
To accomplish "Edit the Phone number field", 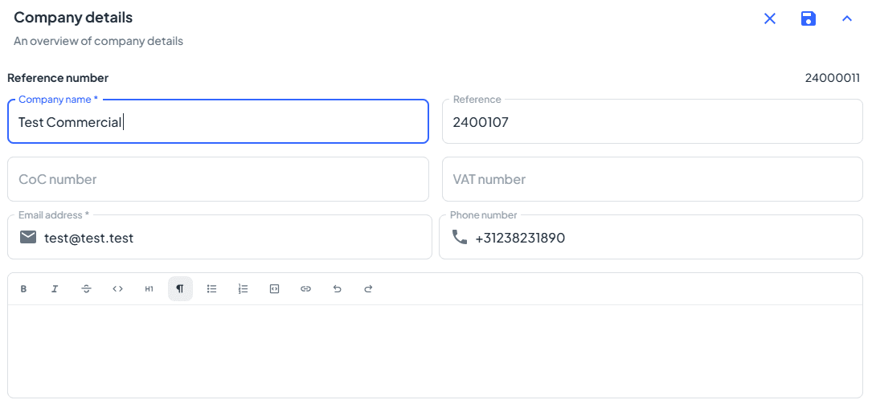I will tap(663, 238).
